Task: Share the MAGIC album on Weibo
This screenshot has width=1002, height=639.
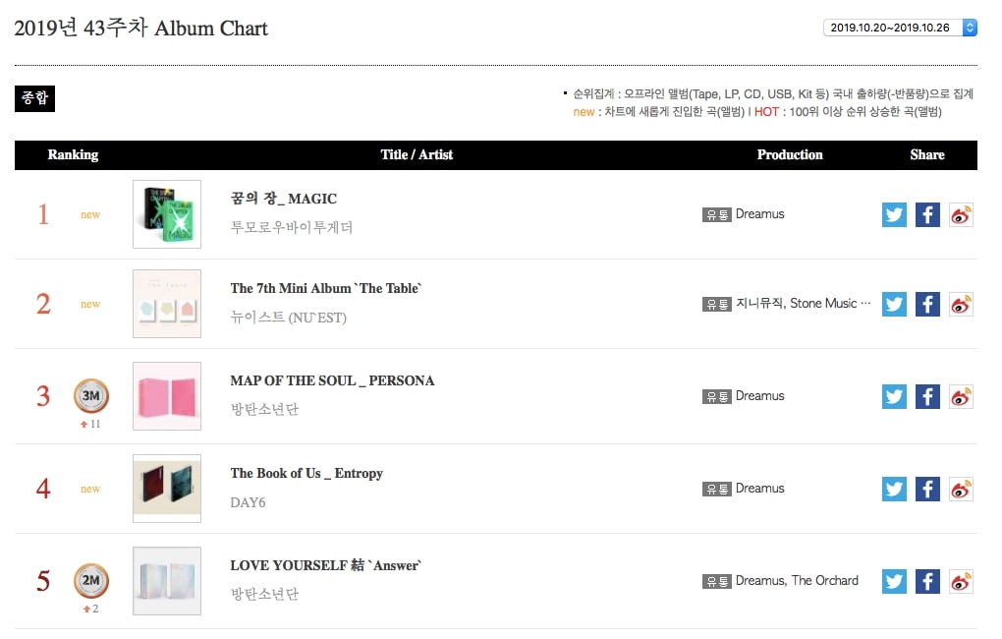Action: (961, 214)
